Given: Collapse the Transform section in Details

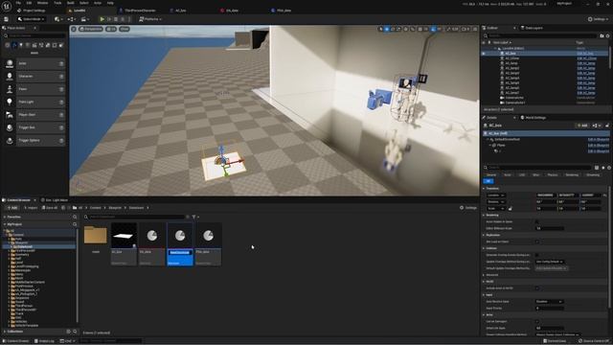Looking at the screenshot, I should pyautogui.click(x=484, y=189).
